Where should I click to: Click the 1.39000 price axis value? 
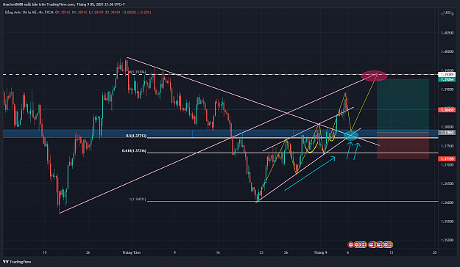point(447,89)
